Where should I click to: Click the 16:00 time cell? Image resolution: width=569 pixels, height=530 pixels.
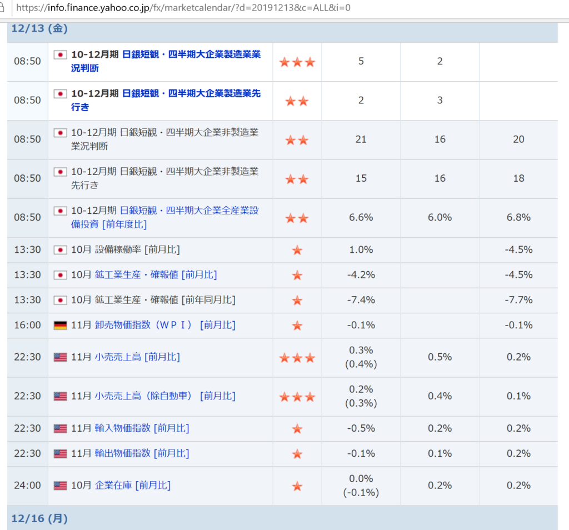point(28,325)
